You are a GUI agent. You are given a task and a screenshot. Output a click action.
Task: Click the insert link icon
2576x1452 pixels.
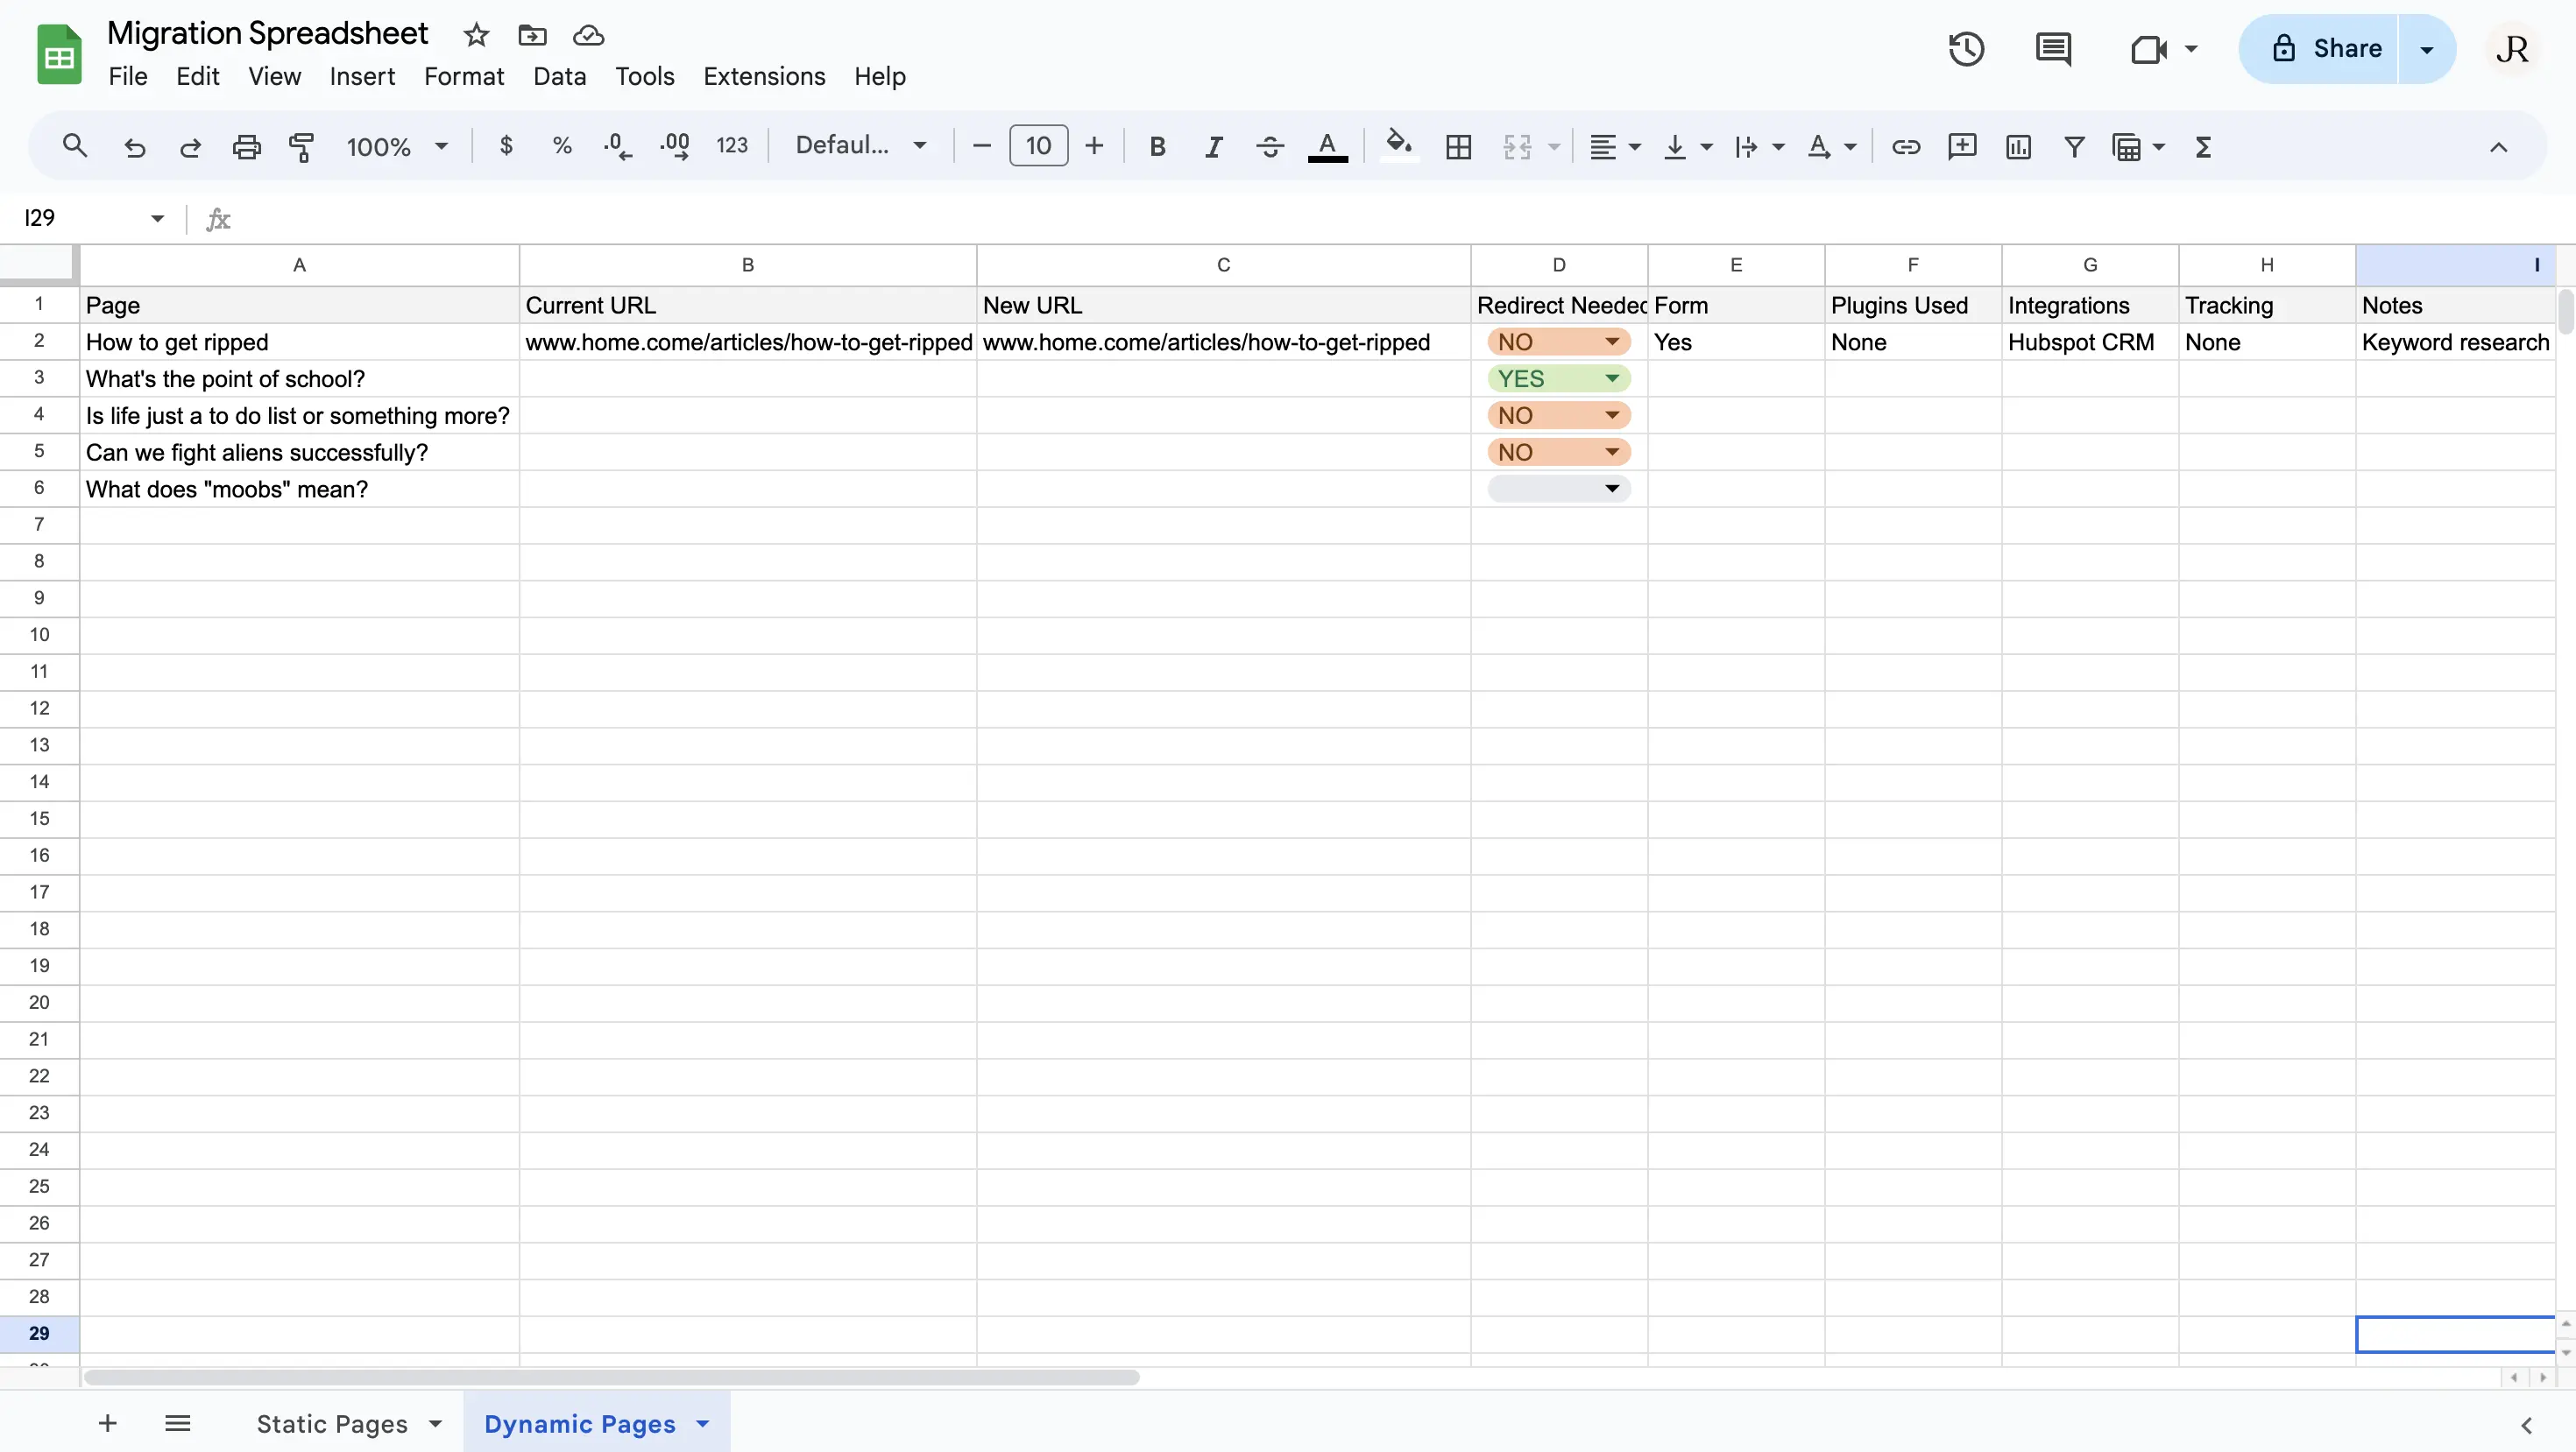[x=1906, y=147]
